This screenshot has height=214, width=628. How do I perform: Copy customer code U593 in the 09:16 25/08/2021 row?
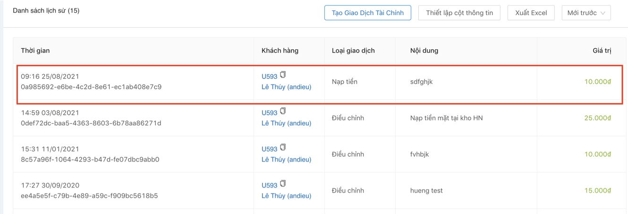point(283,75)
